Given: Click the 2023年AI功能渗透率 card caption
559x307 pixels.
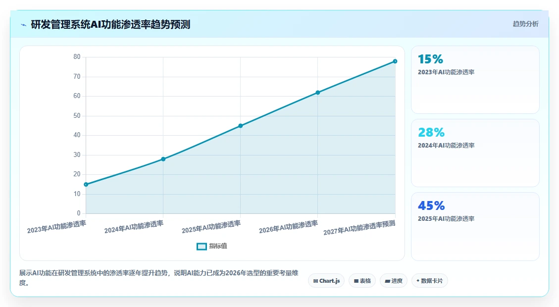Looking at the screenshot, I should [x=446, y=72].
